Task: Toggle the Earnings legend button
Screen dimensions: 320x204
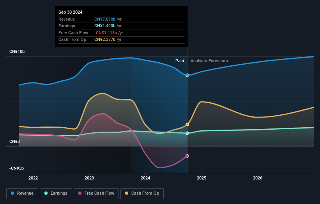Action: [x=56, y=193]
